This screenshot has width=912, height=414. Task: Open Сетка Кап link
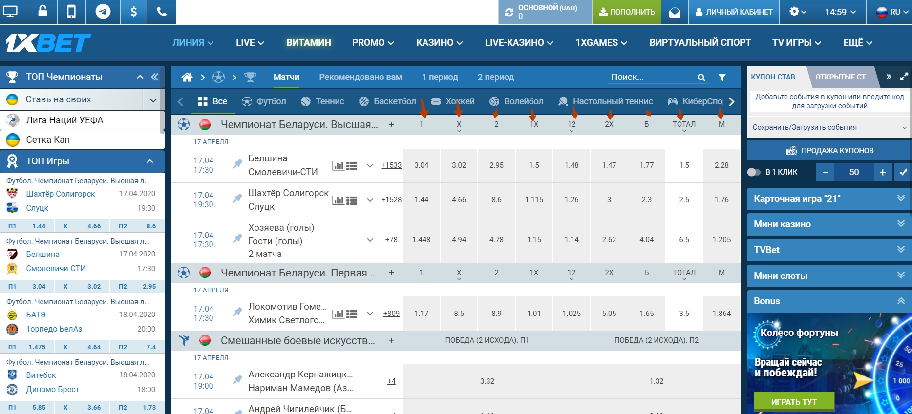tap(82, 140)
